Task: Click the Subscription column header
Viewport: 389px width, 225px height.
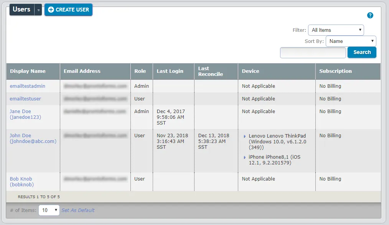Action: [335, 71]
